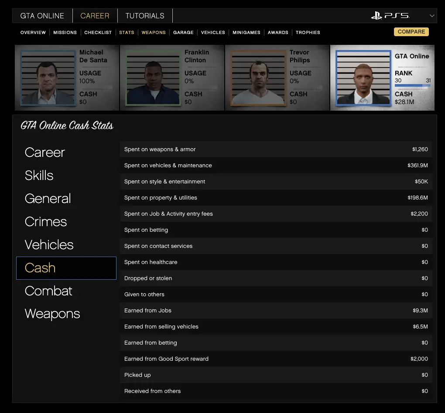Click the PS5 platform logo
The image size is (445, 413).
coord(390,16)
